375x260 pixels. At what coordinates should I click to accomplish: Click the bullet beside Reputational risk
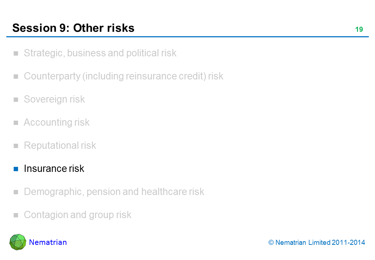(16, 146)
